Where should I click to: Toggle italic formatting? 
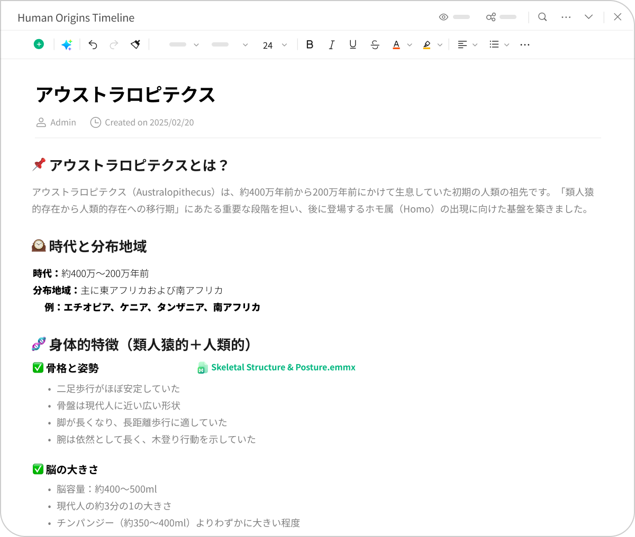[331, 45]
